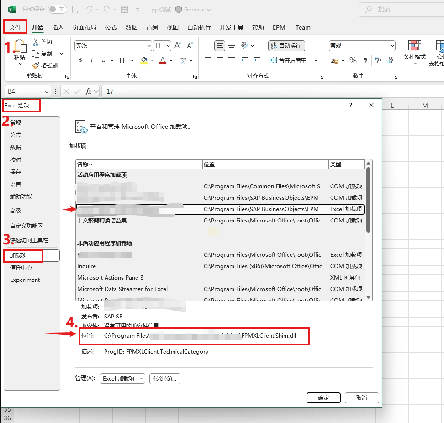Click the Cut scissors icon
The image size is (444, 423).
[36, 42]
